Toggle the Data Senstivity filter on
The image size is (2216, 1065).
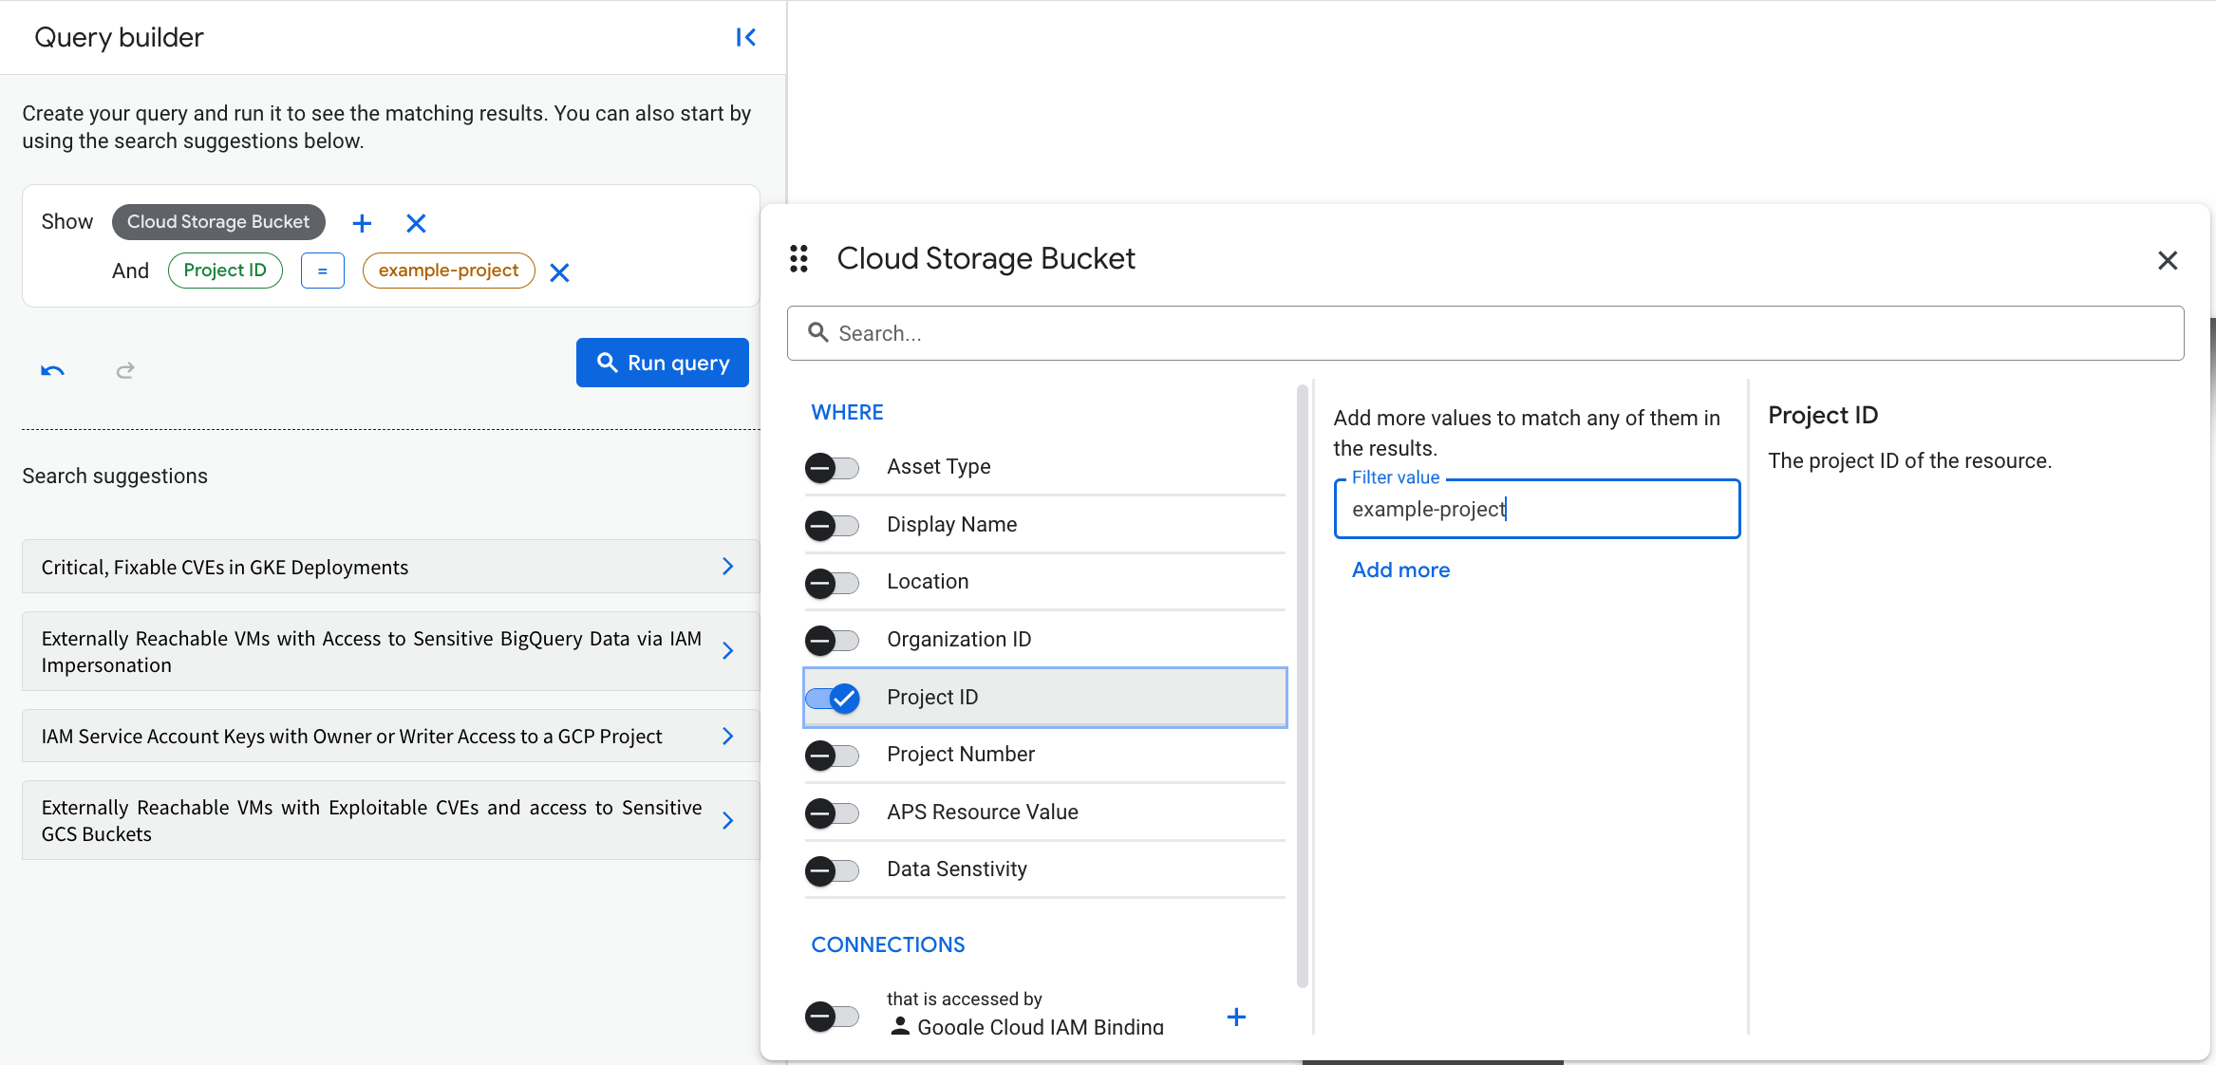click(x=832, y=870)
